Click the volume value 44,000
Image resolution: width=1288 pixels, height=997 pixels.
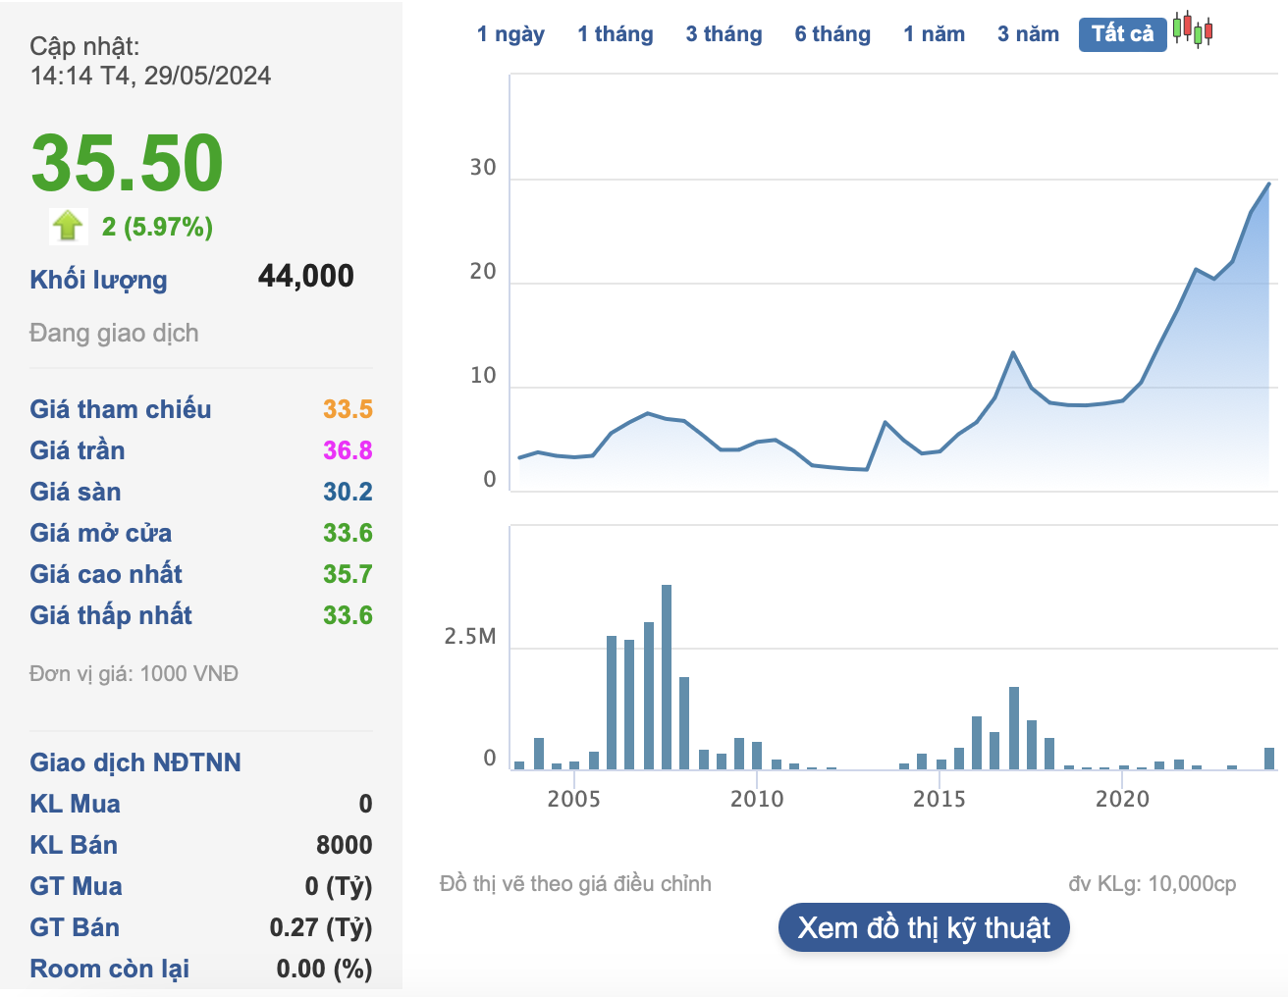[x=306, y=277]
